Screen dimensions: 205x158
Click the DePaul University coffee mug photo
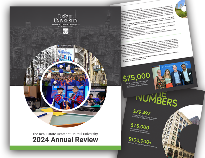tap(33, 104)
